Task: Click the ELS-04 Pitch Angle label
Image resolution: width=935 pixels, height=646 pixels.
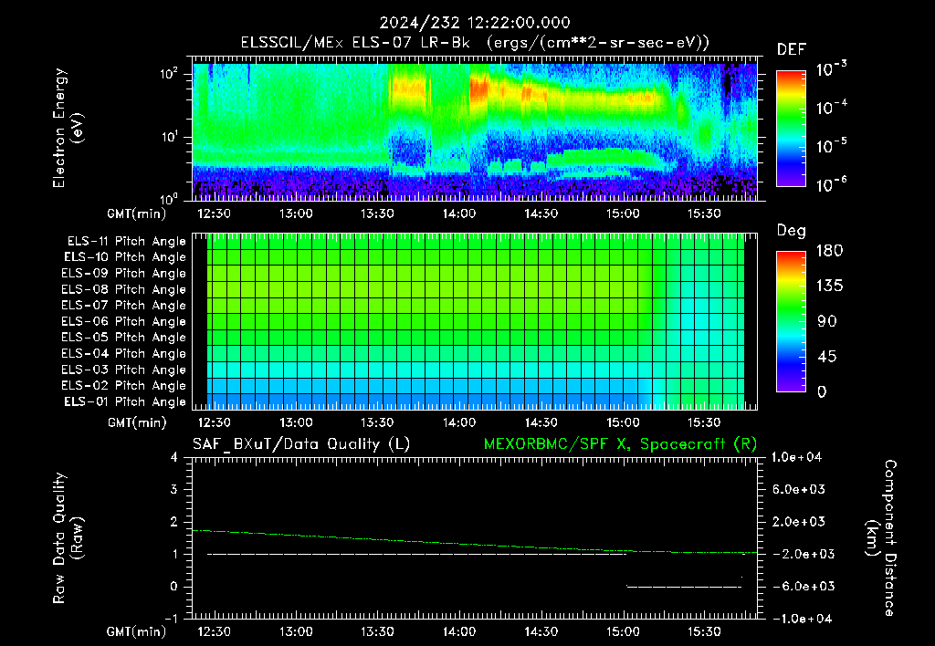Action: click(x=123, y=353)
